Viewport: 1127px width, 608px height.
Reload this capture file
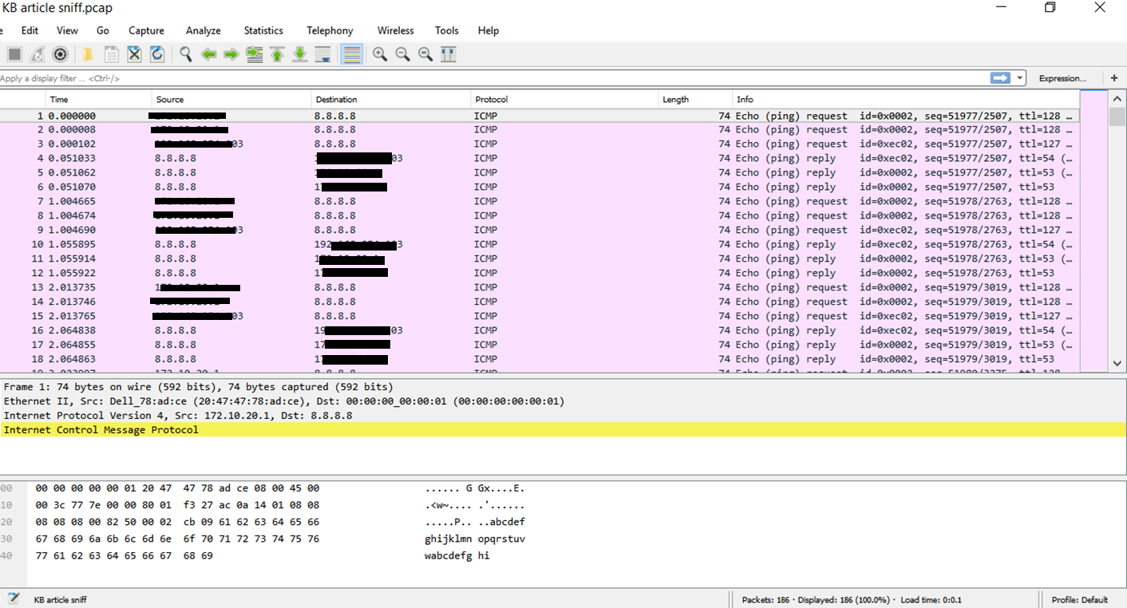coord(157,54)
